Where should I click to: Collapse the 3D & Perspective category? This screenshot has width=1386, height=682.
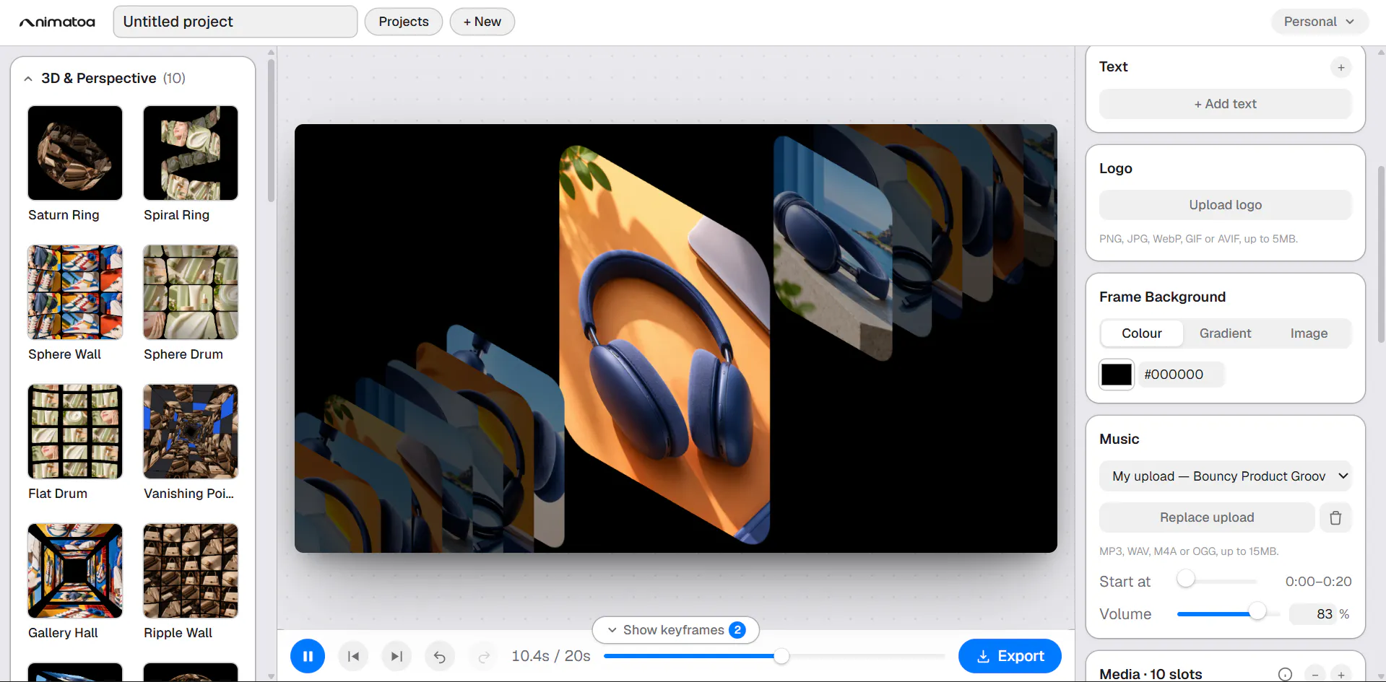coord(28,79)
